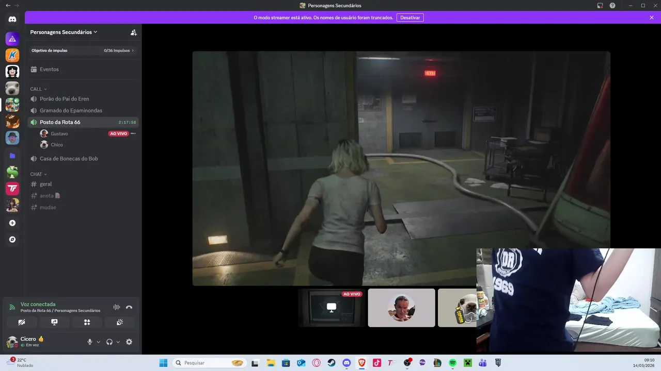The height and width of the screenshot is (371, 661).
Task: Click Gustavo's AO VIVO badge
Action: click(x=118, y=133)
